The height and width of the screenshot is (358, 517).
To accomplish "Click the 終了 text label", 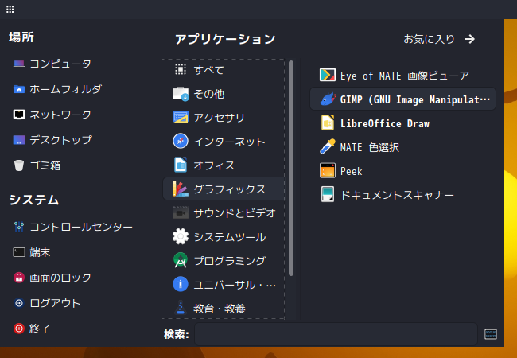I will 40,329.
